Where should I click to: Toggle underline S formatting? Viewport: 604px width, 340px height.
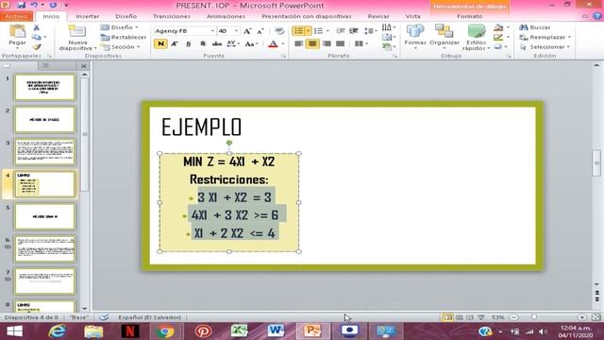[x=189, y=44]
